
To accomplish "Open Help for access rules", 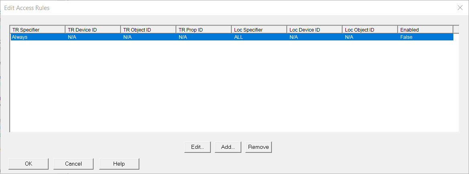I will click(x=119, y=164).
